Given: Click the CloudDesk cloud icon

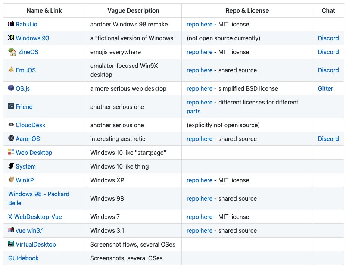Looking at the screenshot, I should (11, 125).
